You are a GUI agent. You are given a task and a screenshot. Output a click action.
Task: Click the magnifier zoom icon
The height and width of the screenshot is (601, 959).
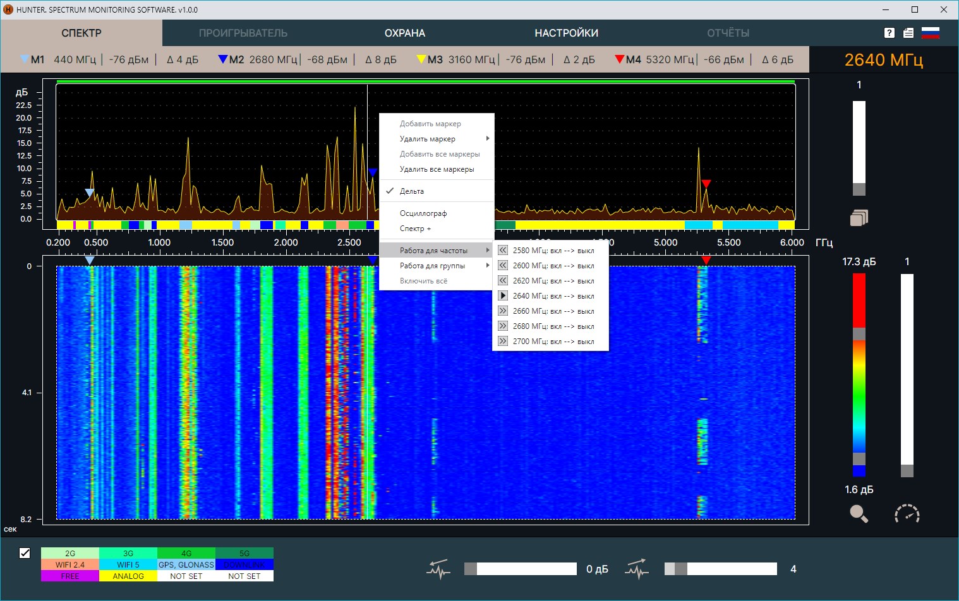coord(859,514)
